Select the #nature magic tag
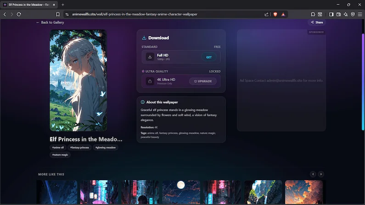365x205 pixels. point(60,155)
